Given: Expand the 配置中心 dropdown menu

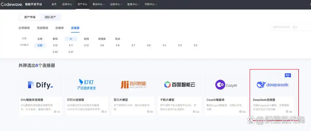Looking at the screenshot, I should [x=133, y=4].
